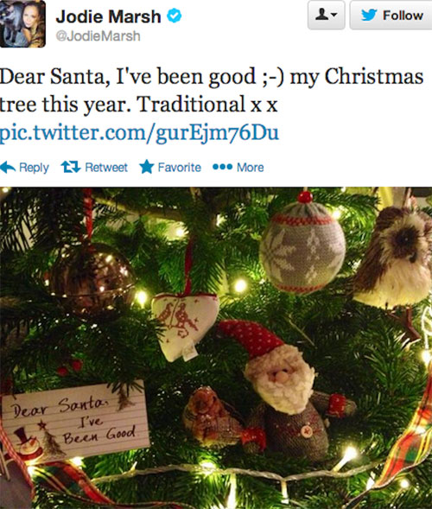
Task: Open the Jodie Marsh profile name link
Action: pyautogui.click(x=108, y=16)
